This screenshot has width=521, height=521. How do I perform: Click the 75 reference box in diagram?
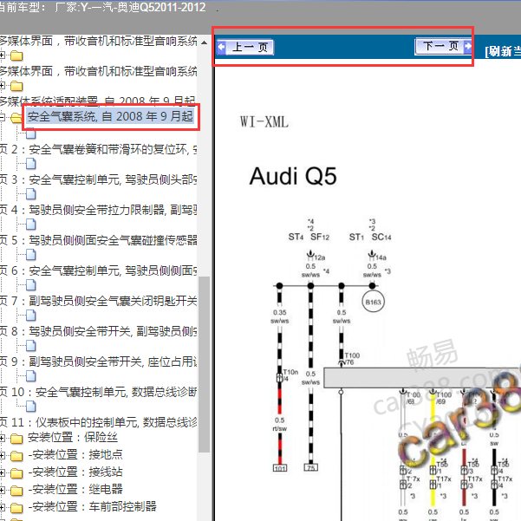(311, 467)
